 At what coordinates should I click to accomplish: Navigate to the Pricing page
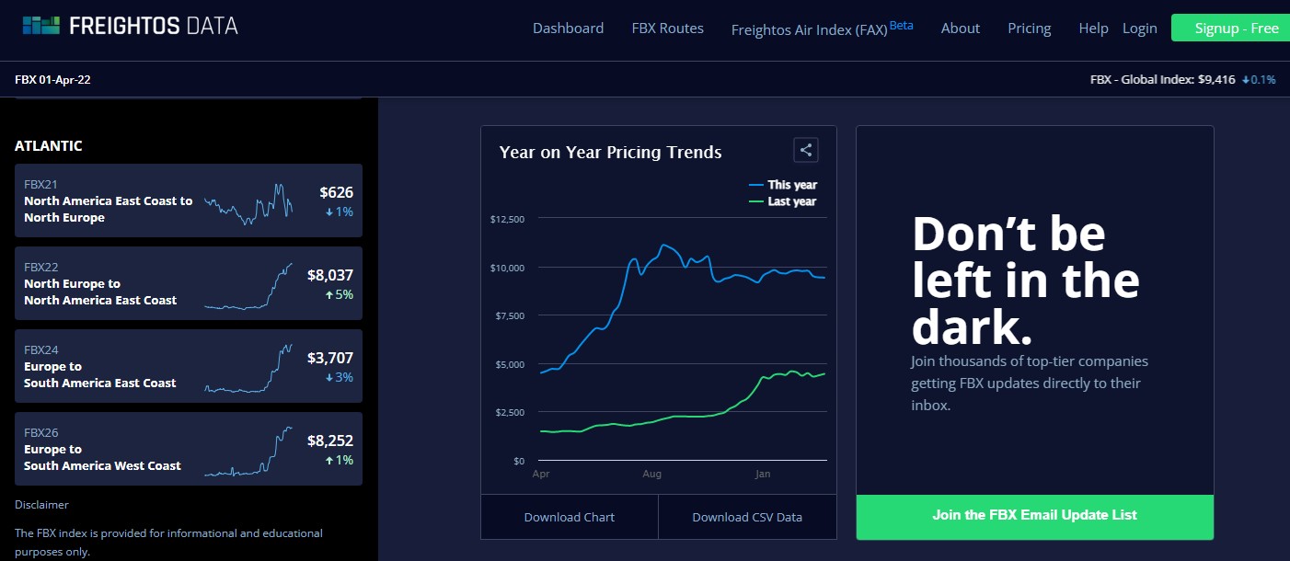point(1029,29)
